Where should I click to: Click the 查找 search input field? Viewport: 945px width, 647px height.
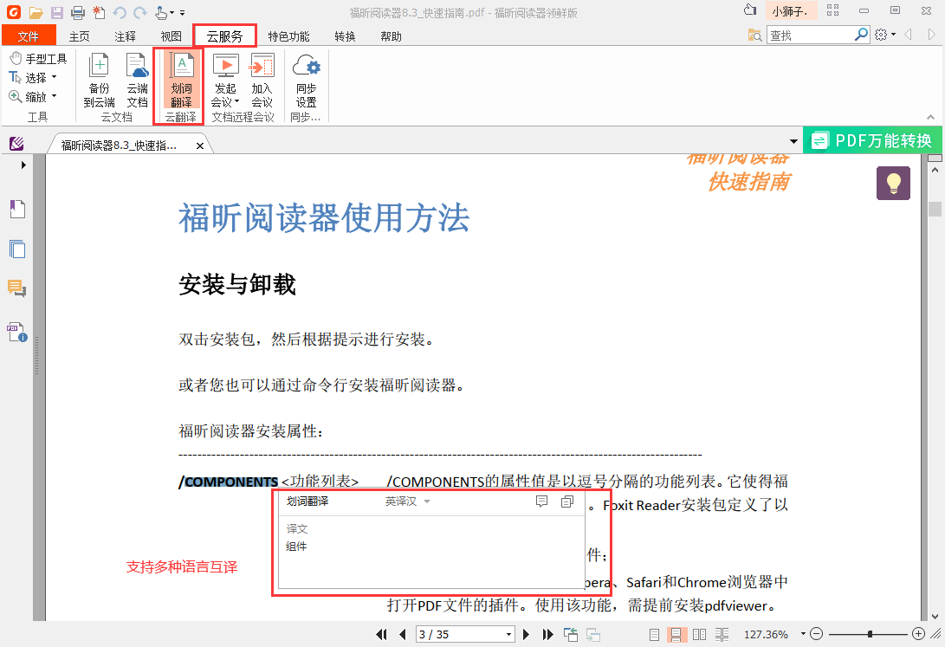[x=810, y=36]
